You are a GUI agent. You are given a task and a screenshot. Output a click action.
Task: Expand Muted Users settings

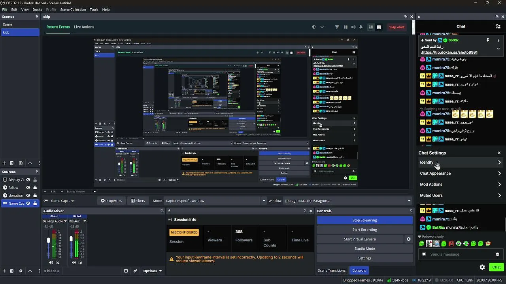coord(460,196)
